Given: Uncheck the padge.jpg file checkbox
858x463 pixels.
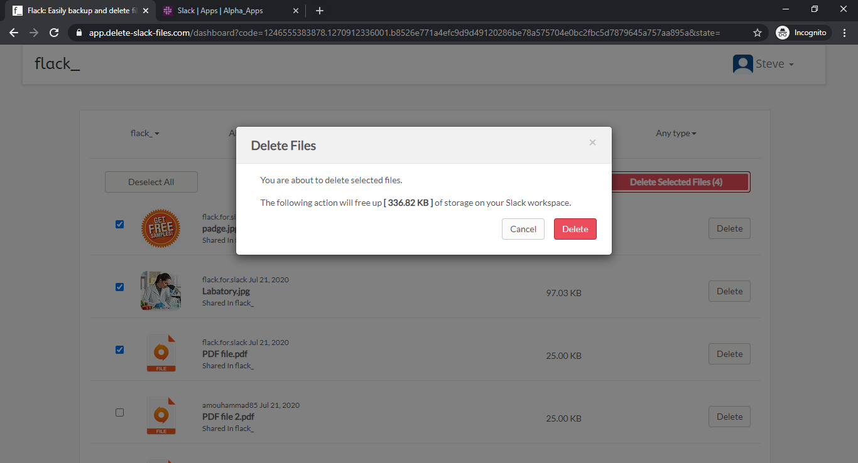Looking at the screenshot, I should 120,224.
